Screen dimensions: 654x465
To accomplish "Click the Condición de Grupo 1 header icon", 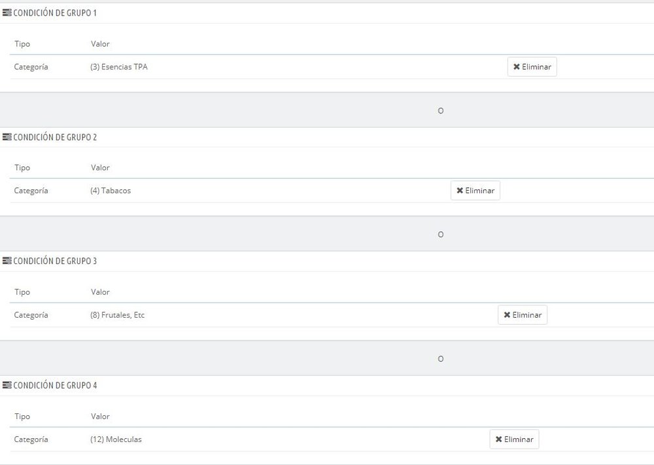I will tap(7, 13).
